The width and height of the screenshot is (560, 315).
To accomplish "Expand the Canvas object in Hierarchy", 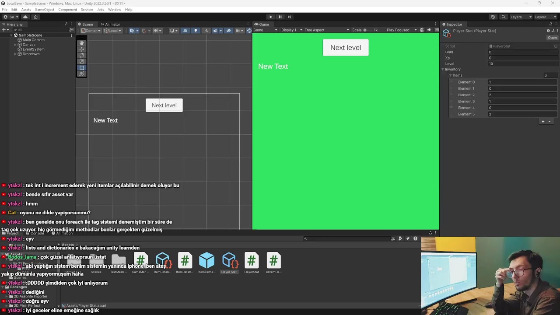I will [16, 45].
